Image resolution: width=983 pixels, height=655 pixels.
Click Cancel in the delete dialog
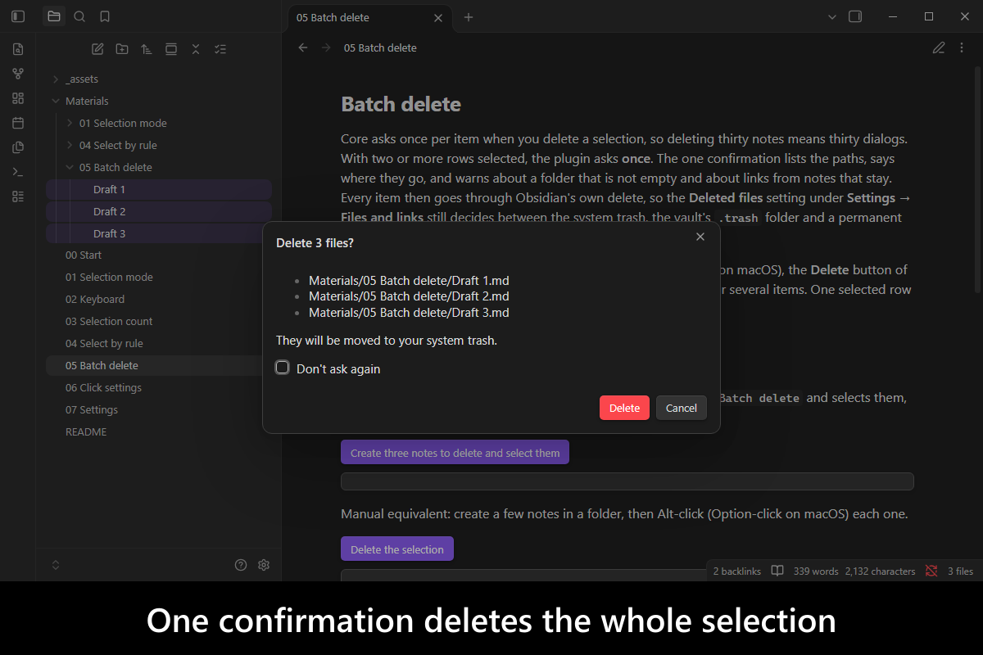point(682,408)
